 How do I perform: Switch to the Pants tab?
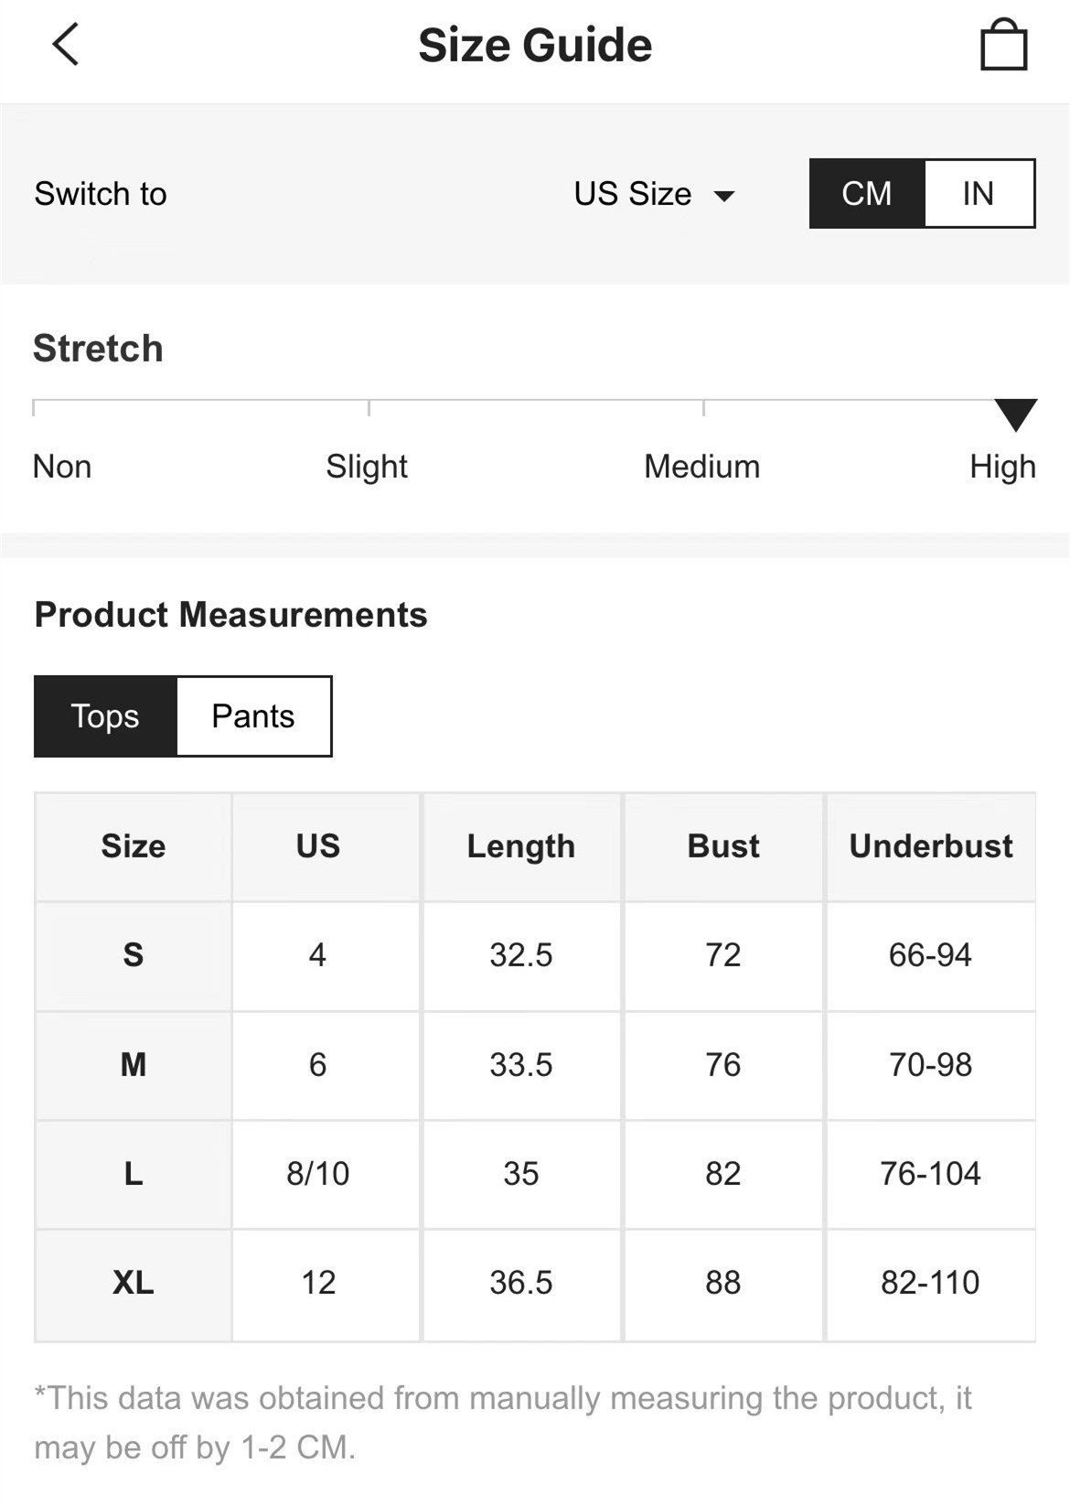[253, 716]
